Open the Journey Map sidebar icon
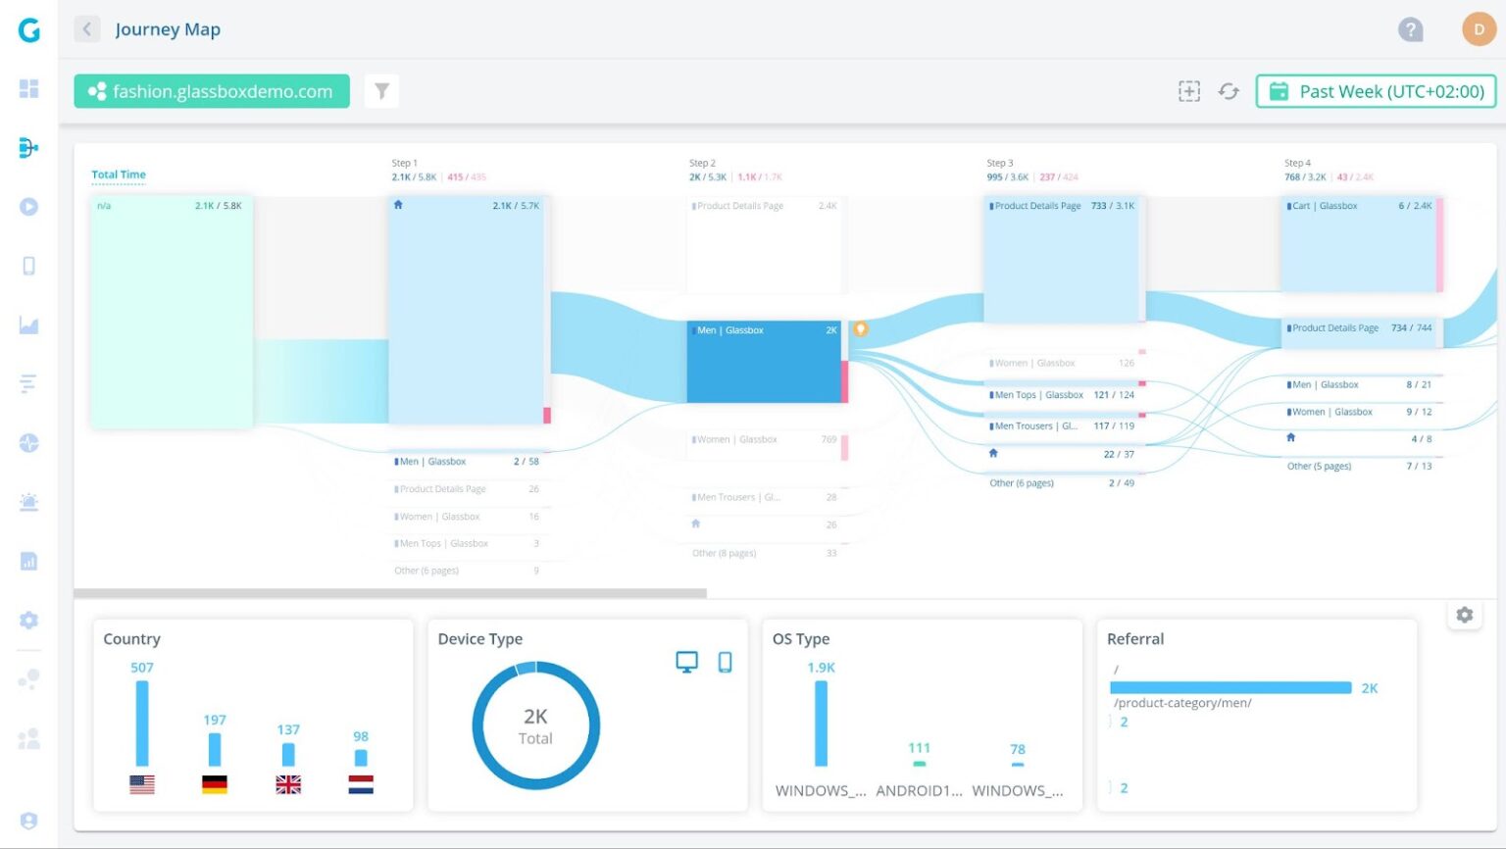Screen dimensions: 1506x849 pyautogui.click(x=29, y=147)
